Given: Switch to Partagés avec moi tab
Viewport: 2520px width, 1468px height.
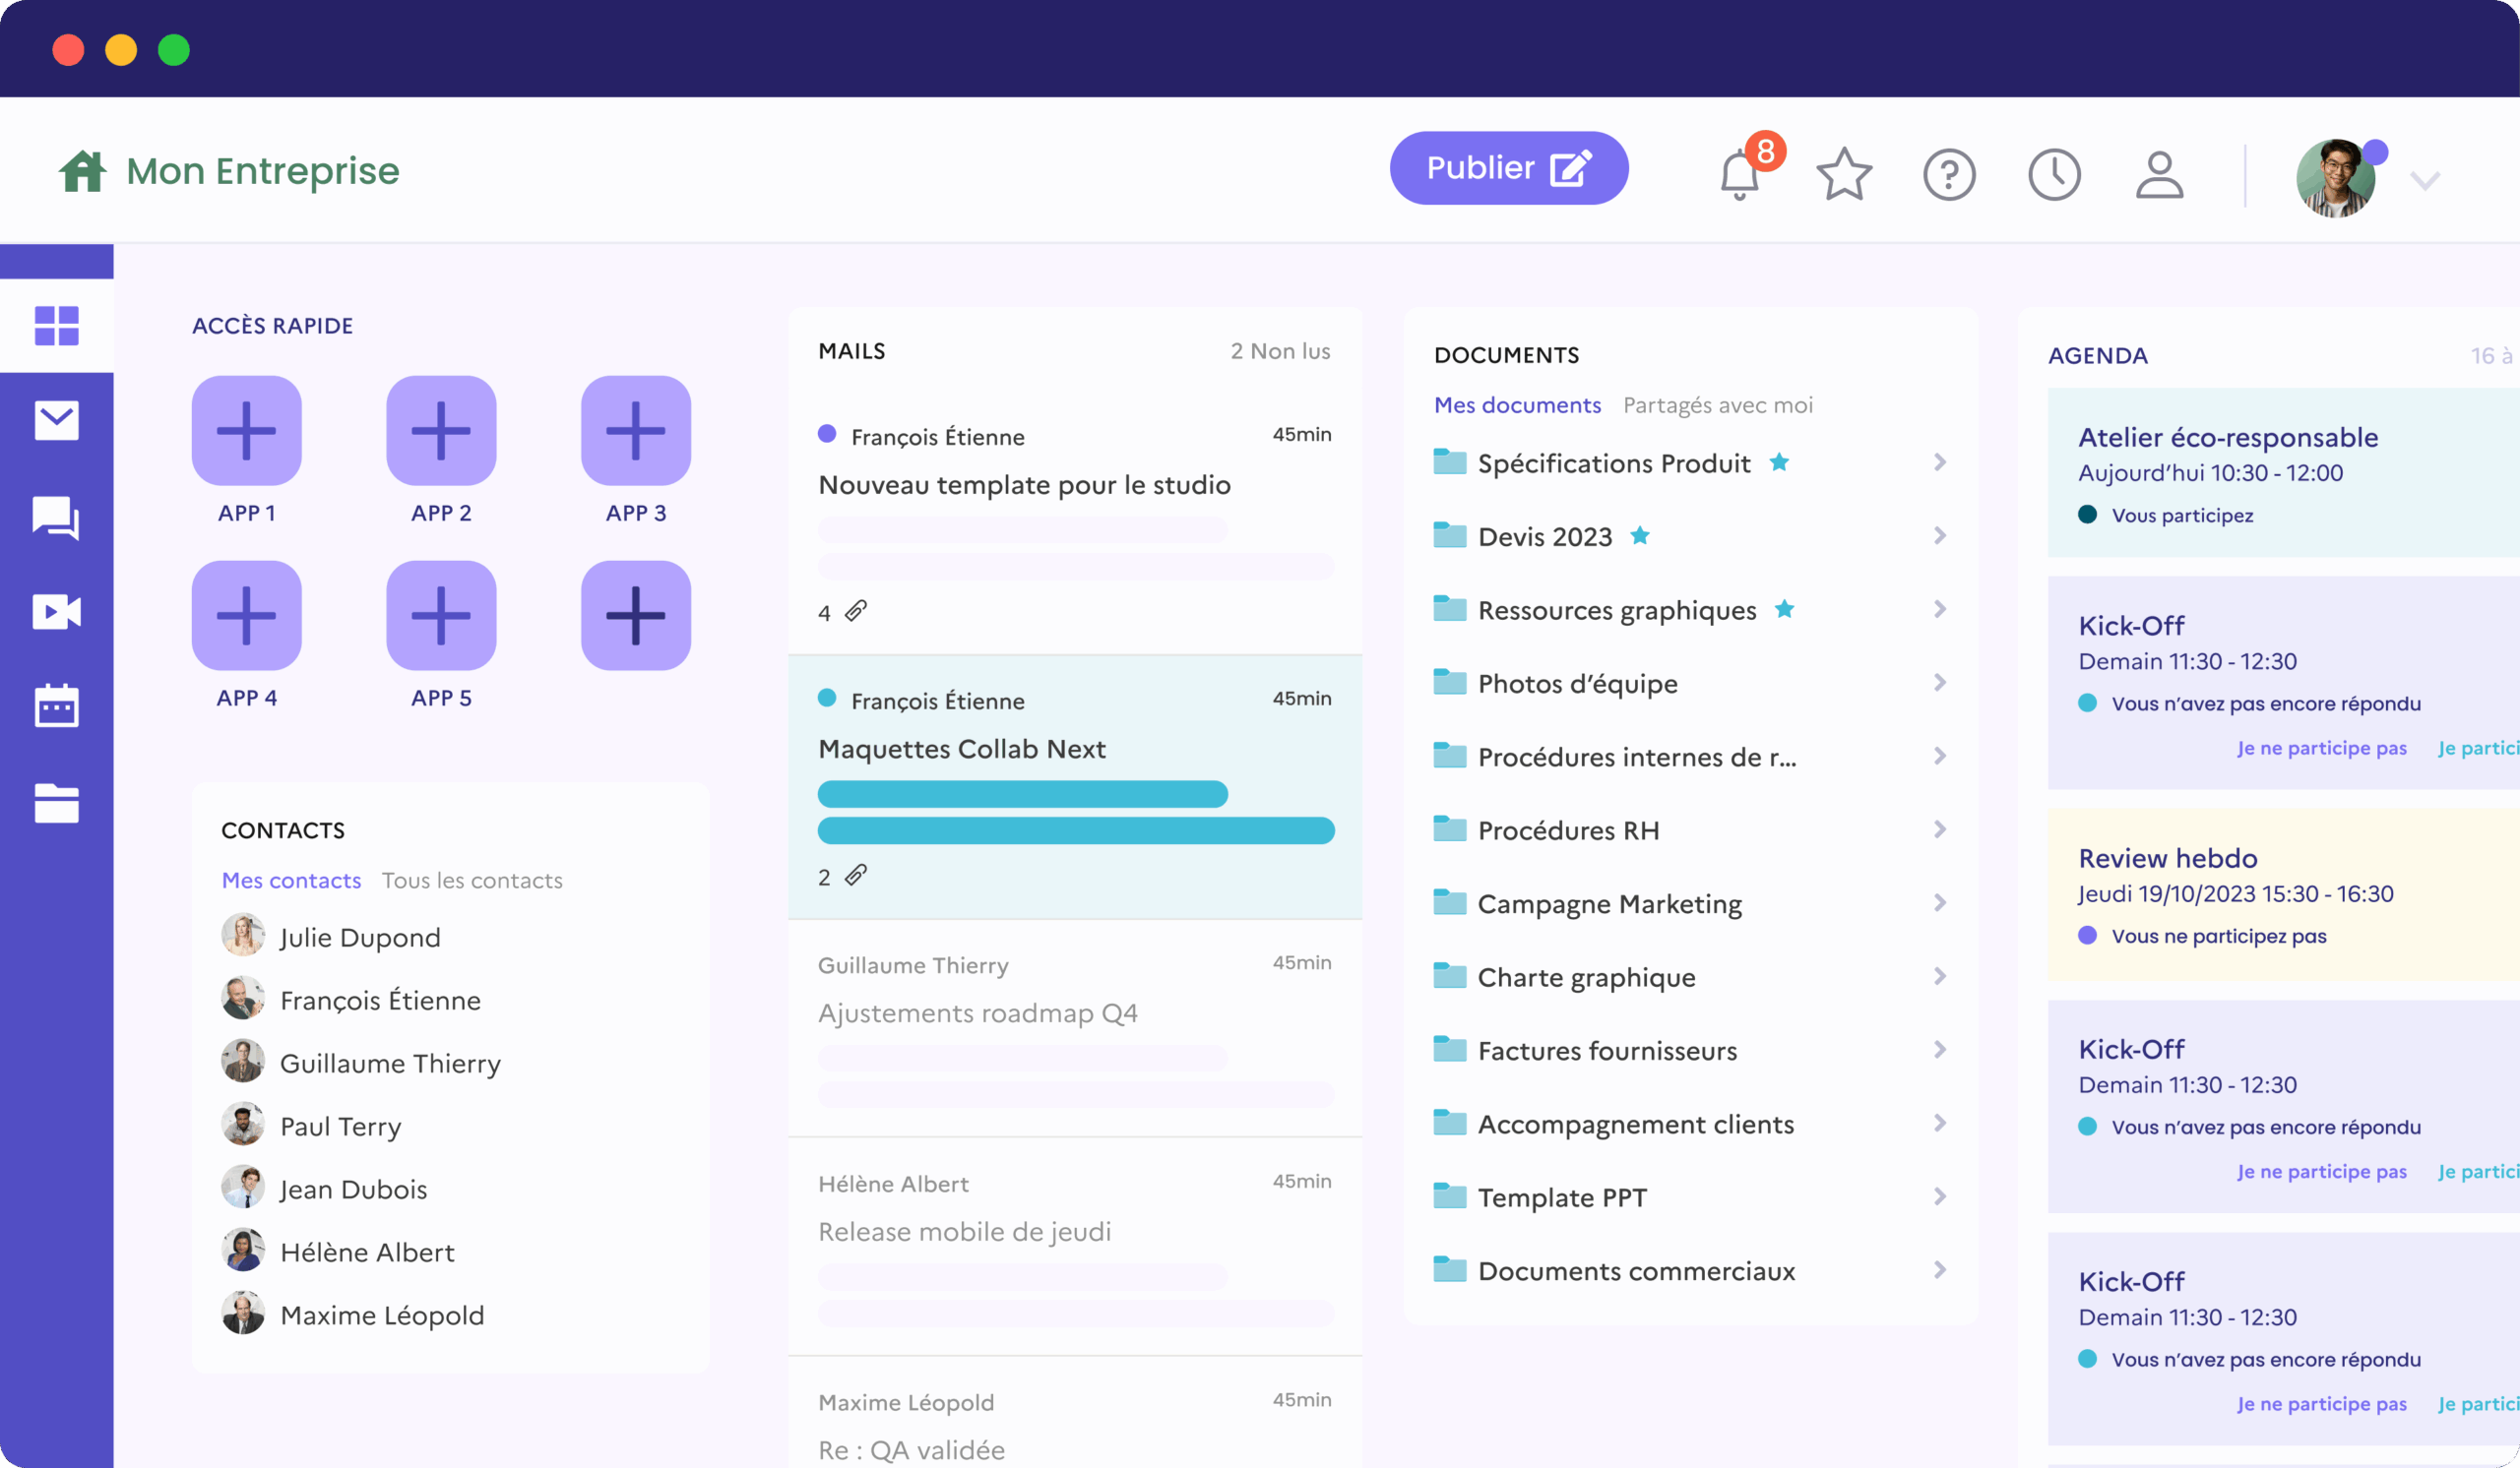Looking at the screenshot, I should (x=1717, y=404).
